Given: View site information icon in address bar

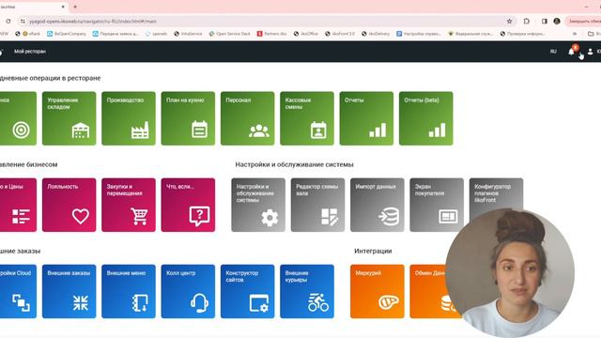Looking at the screenshot, I should [x=23, y=22].
